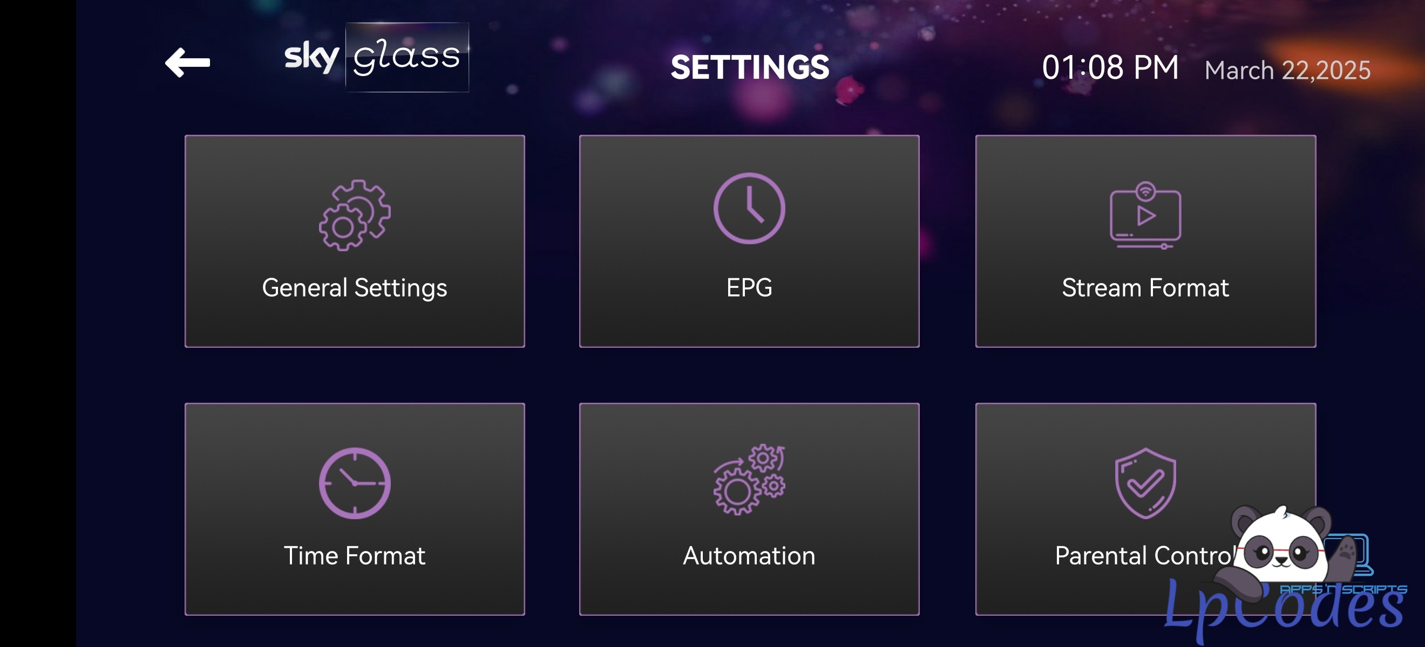
Task: Select the Time Format label
Action: point(355,556)
